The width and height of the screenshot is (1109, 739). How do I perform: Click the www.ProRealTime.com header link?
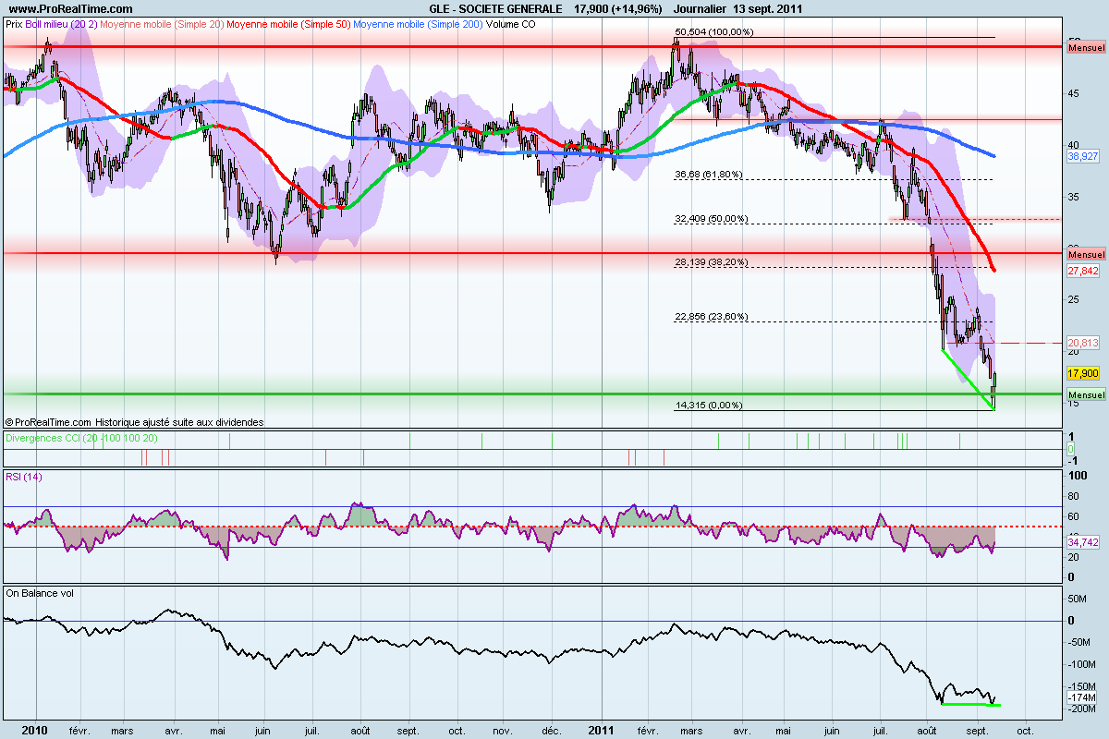point(69,8)
